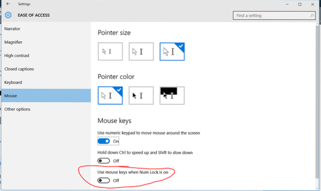
Task: Go to High contrast settings
Action: coord(17,56)
